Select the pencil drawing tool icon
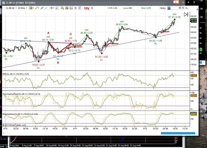Viewport: 207px width, 148px height. click(36, 8)
